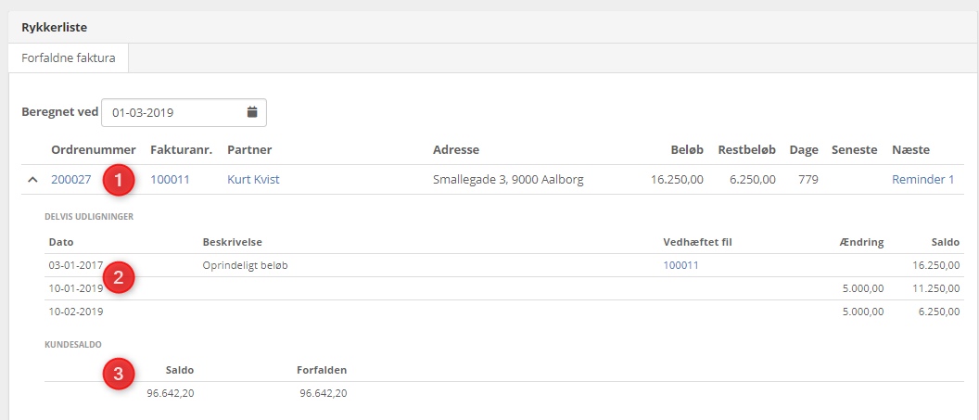Click the Adresse column header

[x=455, y=150]
